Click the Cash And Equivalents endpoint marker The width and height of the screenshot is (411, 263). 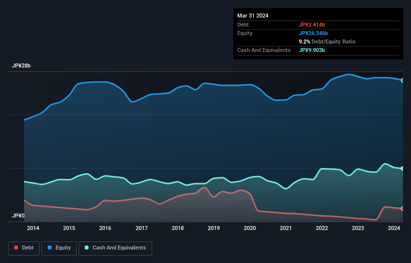point(402,168)
